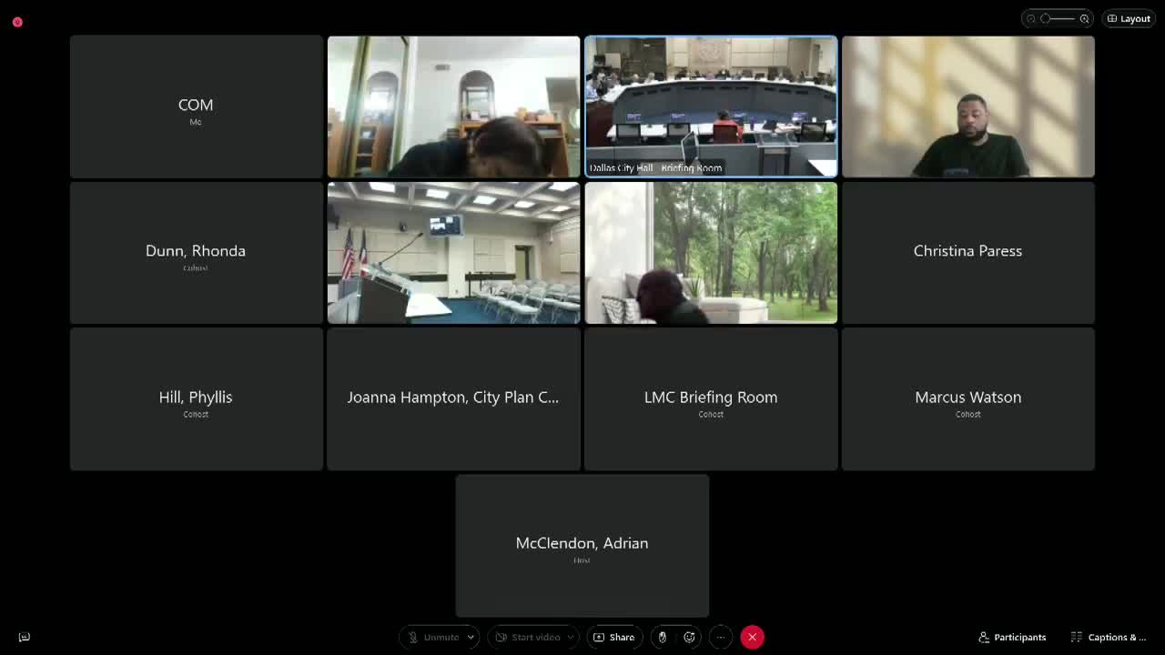
Task: Select the McClendon, Adrian host tile
Action: click(x=582, y=545)
